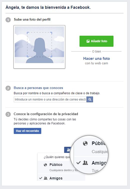Click the globe icon beside Público

tap(45, 165)
